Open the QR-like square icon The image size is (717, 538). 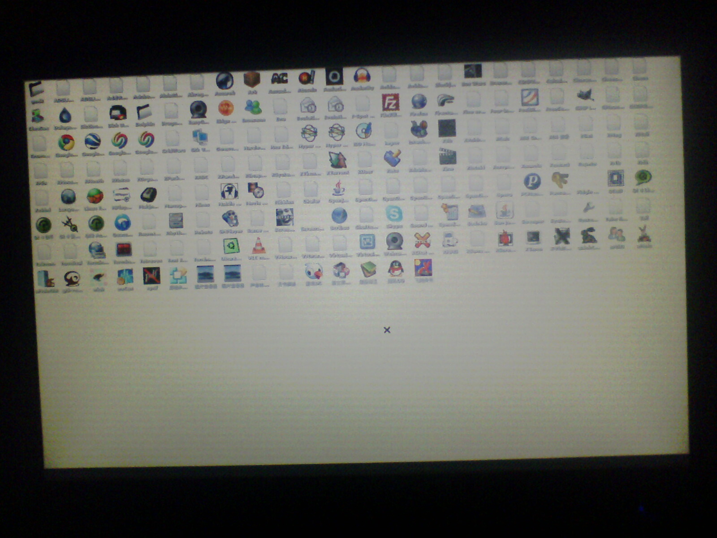tap(615, 179)
